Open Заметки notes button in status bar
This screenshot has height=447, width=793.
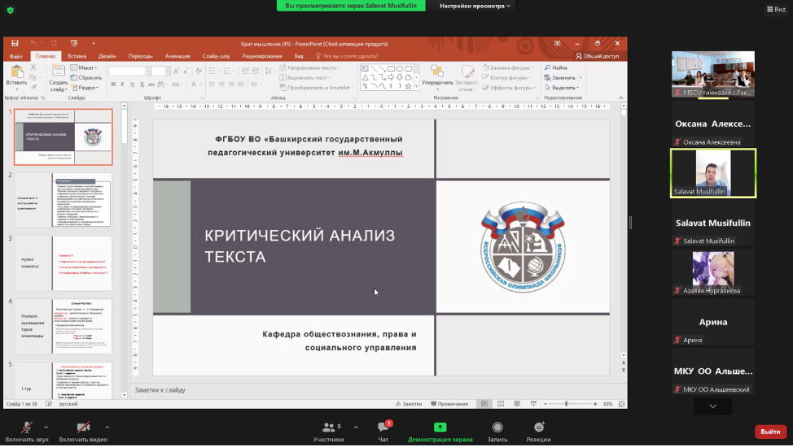[x=408, y=404]
